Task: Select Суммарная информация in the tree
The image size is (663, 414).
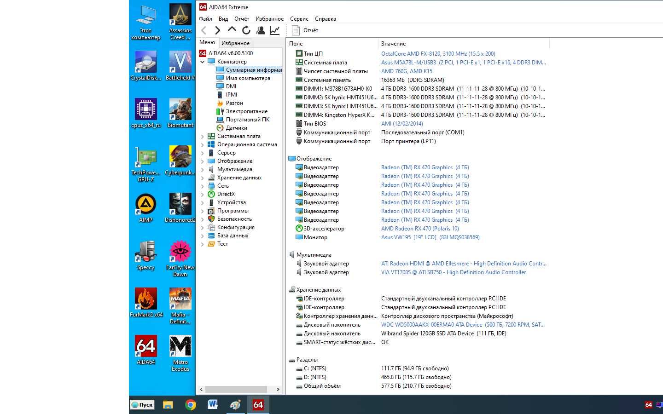Action: (x=249, y=70)
